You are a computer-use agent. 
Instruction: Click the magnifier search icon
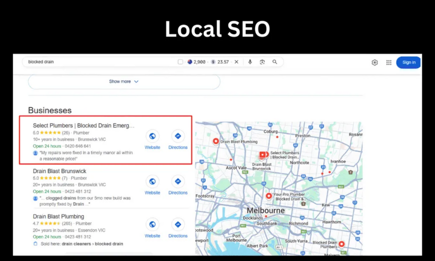click(274, 62)
